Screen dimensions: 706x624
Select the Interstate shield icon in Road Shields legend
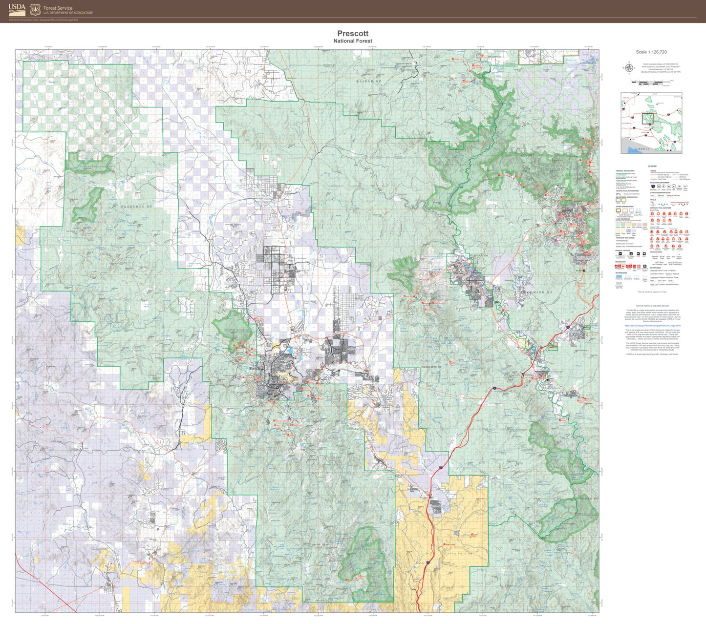(653, 186)
